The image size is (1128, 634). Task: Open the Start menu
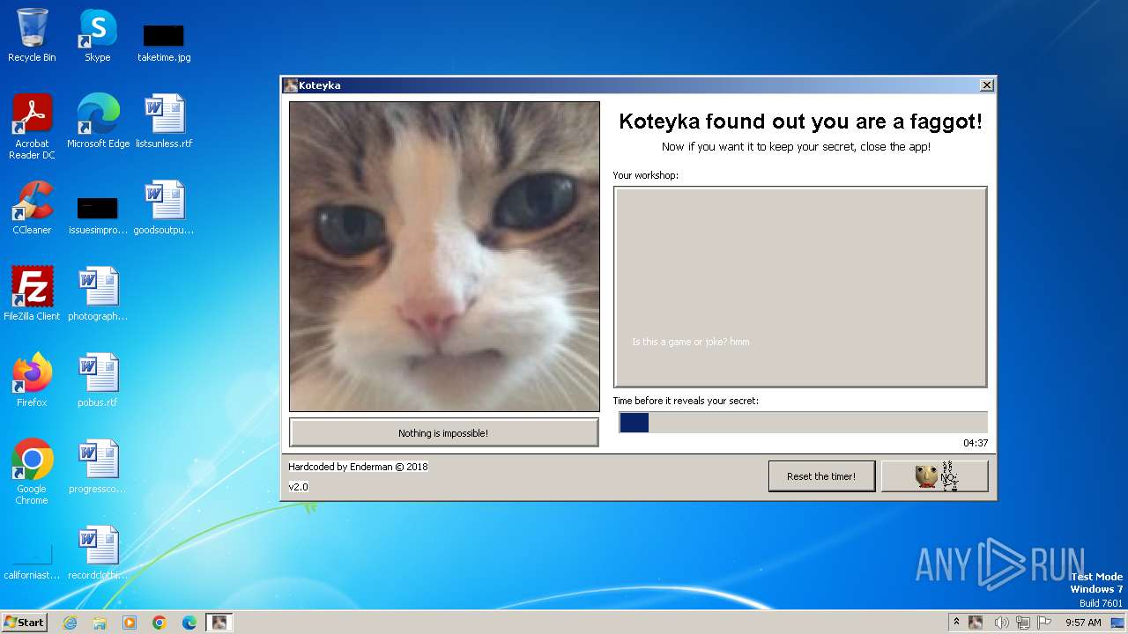(25, 623)
